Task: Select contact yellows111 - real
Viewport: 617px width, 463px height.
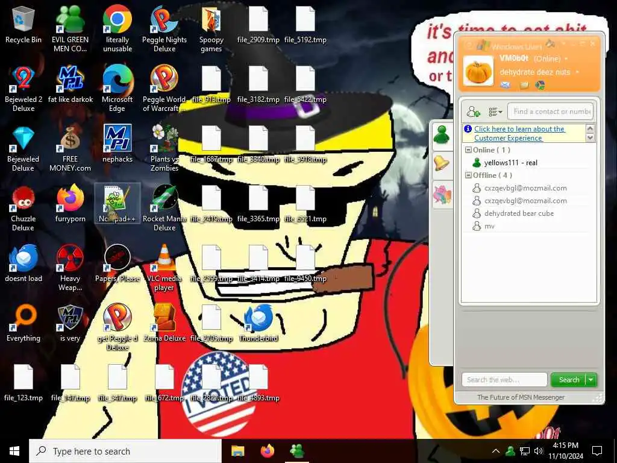Action: point(511,163)
